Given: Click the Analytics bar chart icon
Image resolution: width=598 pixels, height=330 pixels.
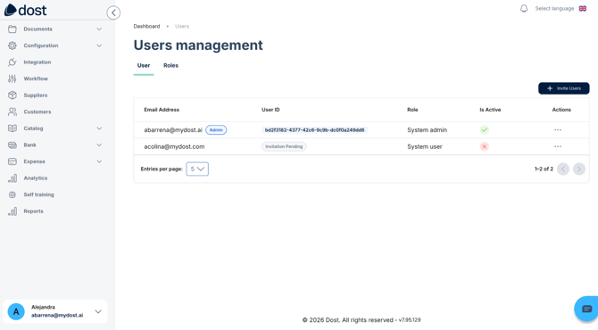Looking at the screenshot, I should tap(12, 178).
